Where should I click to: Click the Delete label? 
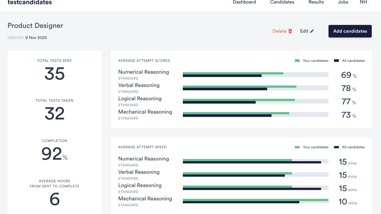(280, 31)
